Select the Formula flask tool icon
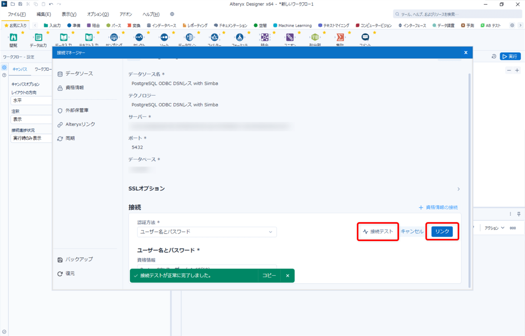This screenshot has width=525, height=336. coord(240,37)
